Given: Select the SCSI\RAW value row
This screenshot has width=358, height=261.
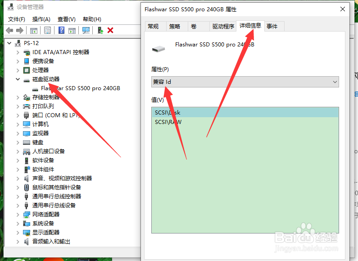Looking at the screenshot, I should tap(245, 122).
